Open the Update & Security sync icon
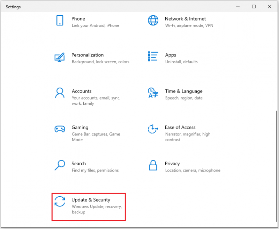This screenshot has height=229, width=279. click(x=60, y=202)
